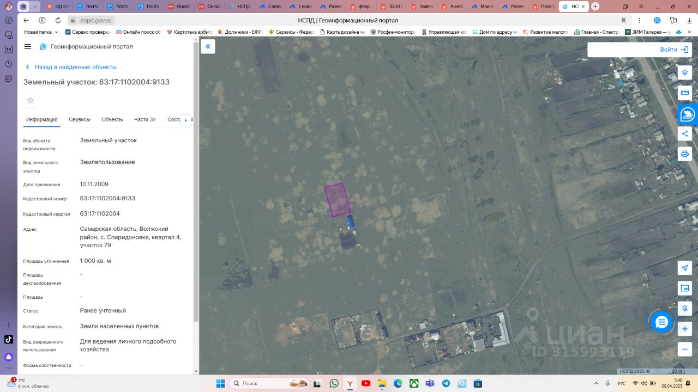Locate my position on the map

coord(685,268)
